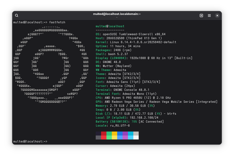Click the bright cyan block in bottom row

[131, 138]
